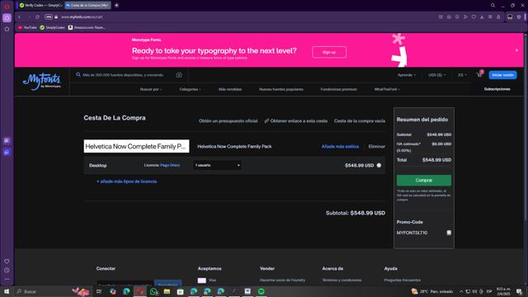Click 'Añade más estilos' link
528x297 pixels.
point(340,147)
